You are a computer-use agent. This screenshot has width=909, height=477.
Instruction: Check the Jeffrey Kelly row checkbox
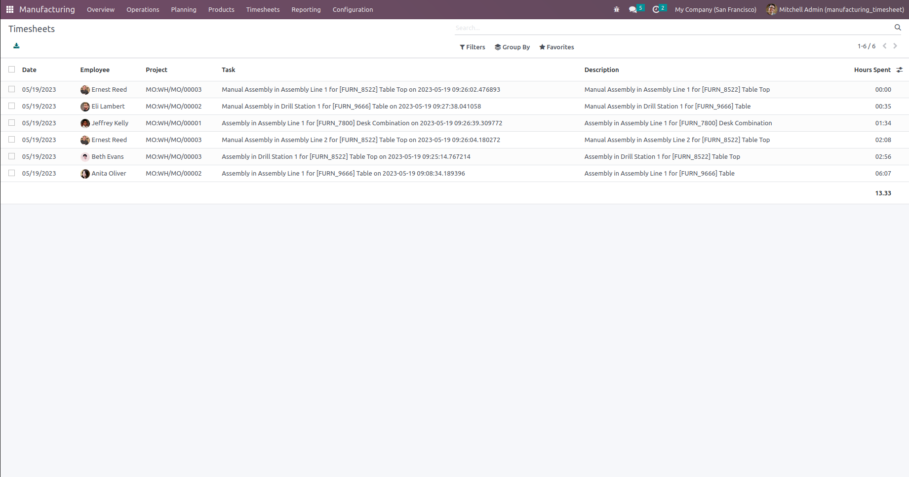(x=11, y=123)
